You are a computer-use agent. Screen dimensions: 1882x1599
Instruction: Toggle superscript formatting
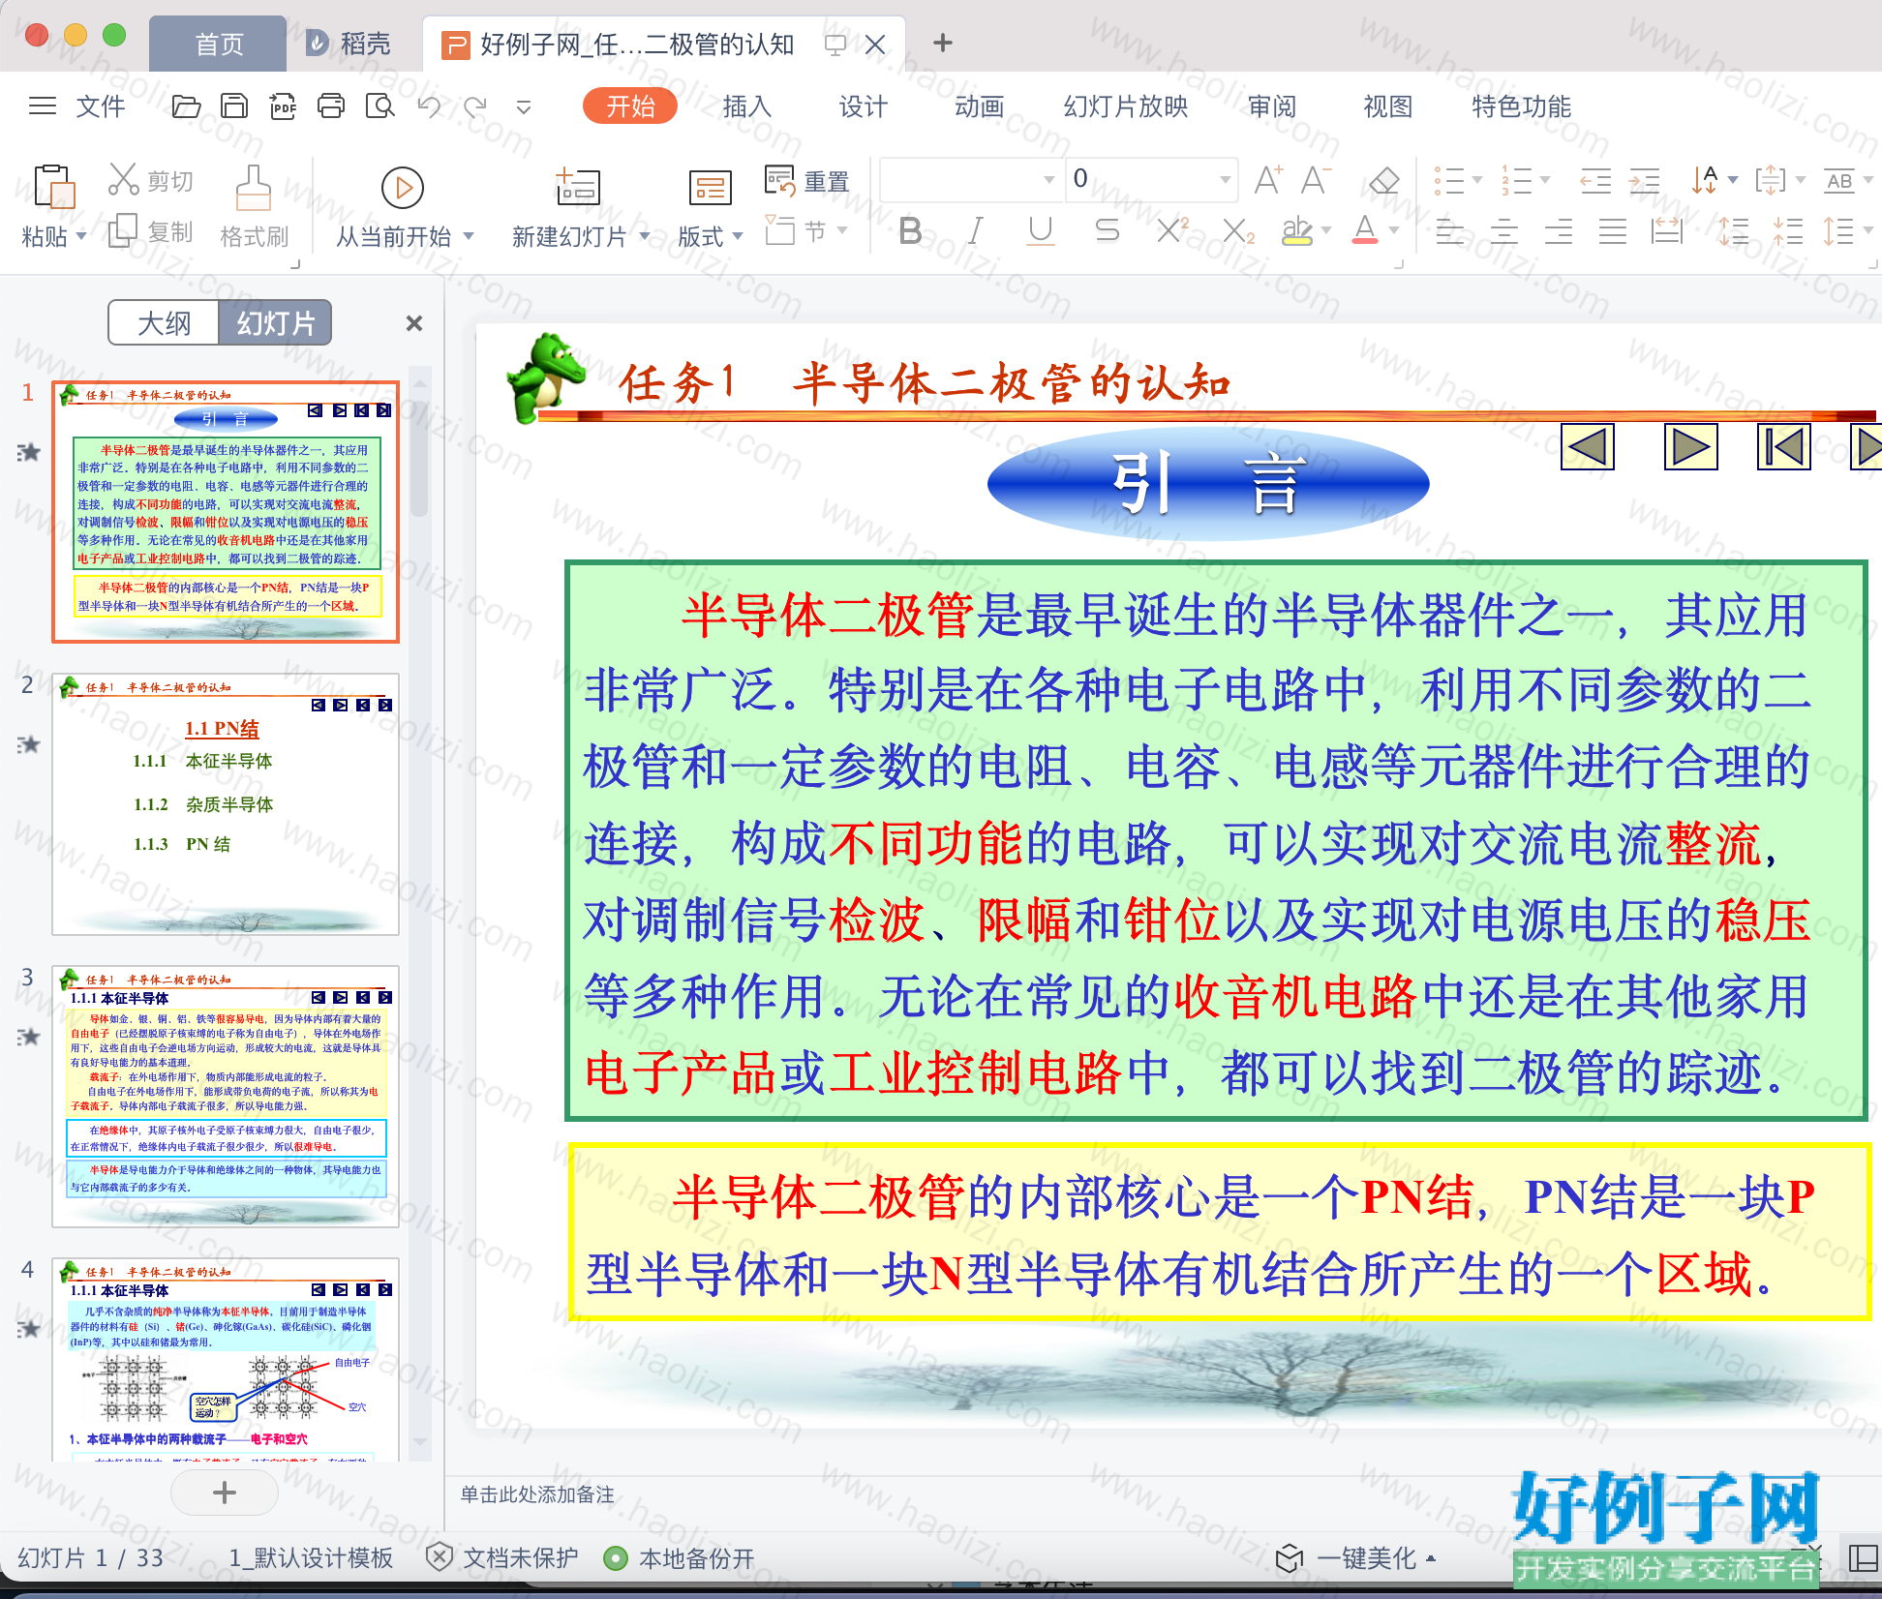coord(1172,231)
